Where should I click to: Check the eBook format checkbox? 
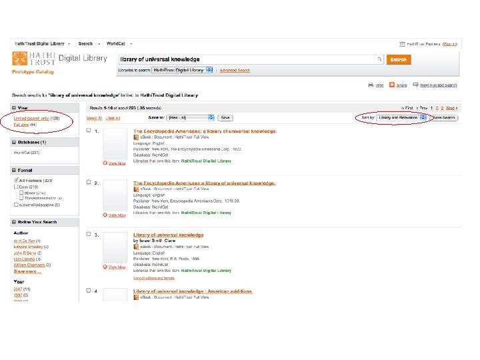pos(21,193)
